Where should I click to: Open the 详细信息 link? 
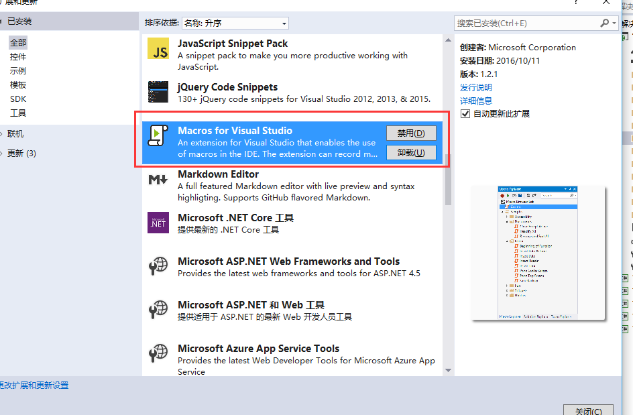[x=476, y=101]
